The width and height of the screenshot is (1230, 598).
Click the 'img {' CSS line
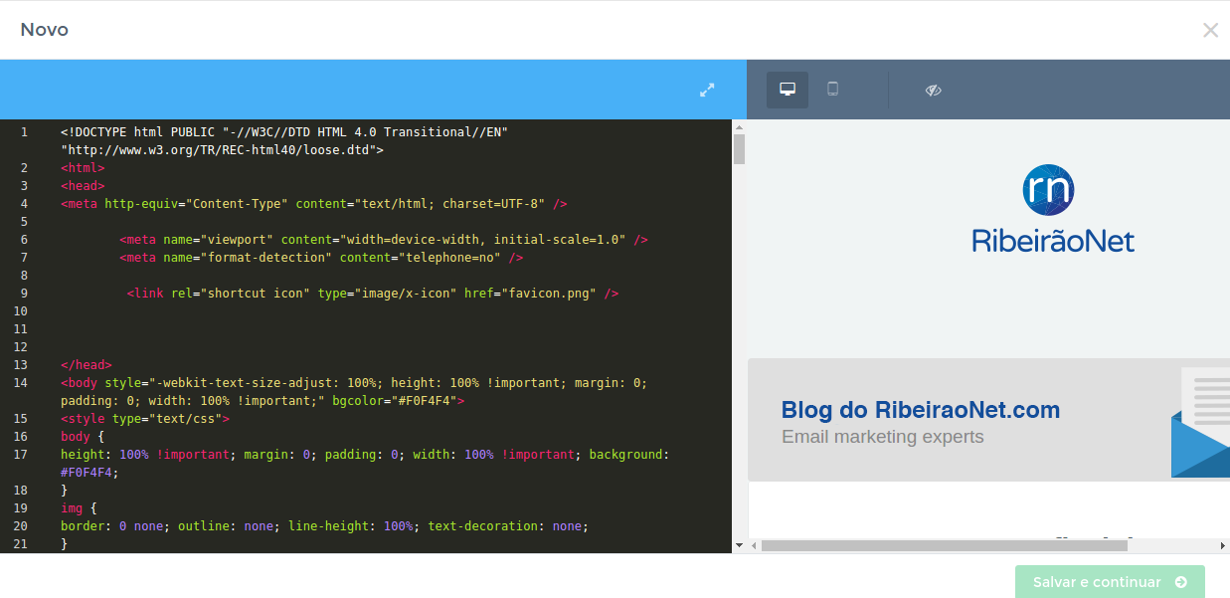pyautogui.click(x=79, y=507)
